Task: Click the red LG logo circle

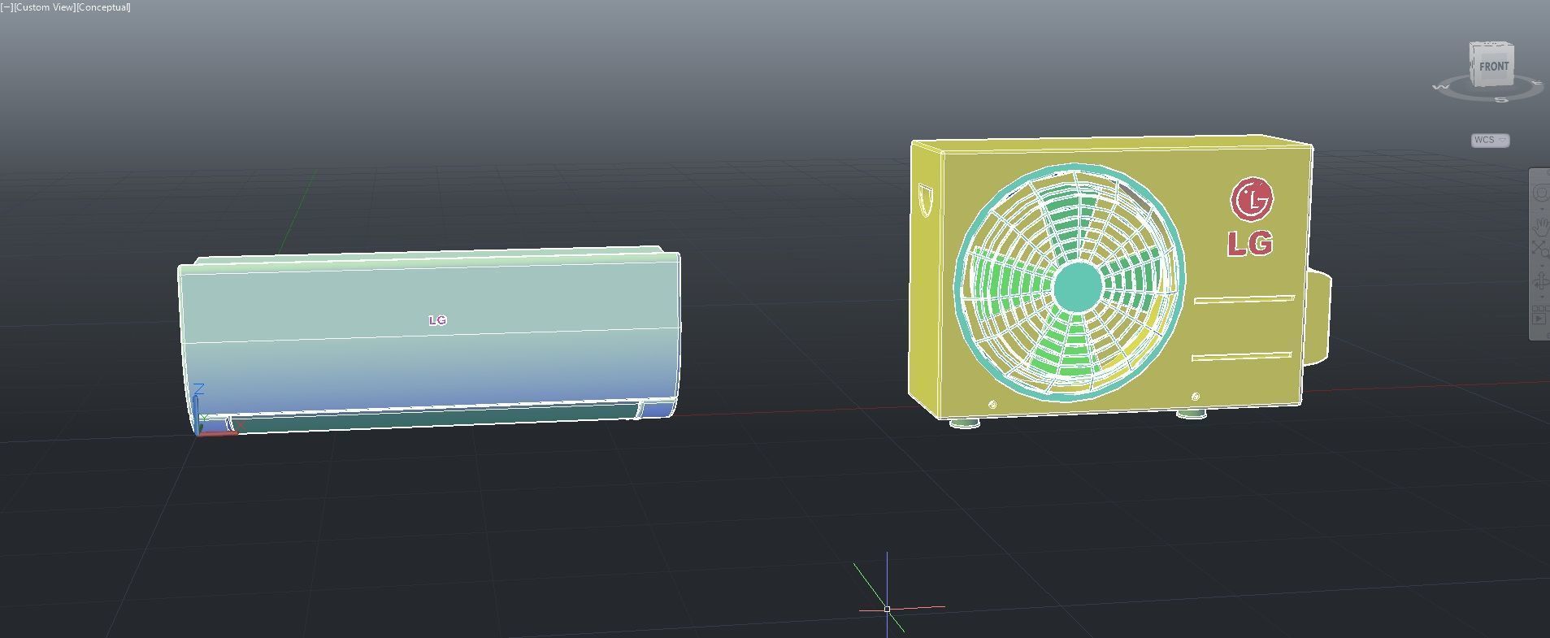Action: 1252,199
